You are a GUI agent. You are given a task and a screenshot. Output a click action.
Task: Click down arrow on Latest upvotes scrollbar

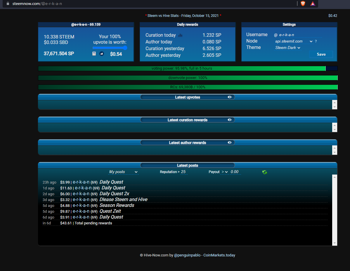pyautogui.click(x=335, y=107)
